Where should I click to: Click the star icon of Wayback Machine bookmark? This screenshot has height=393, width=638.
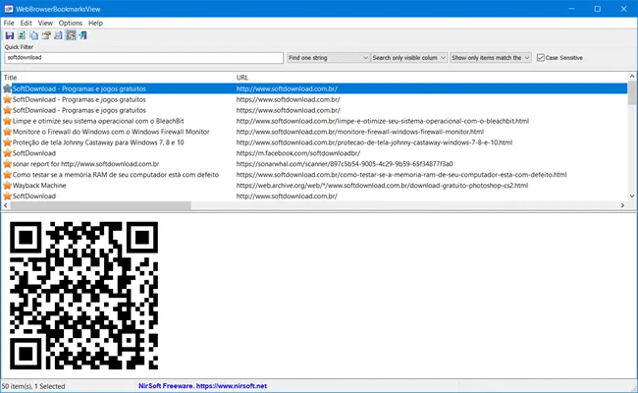click(7, 186)
